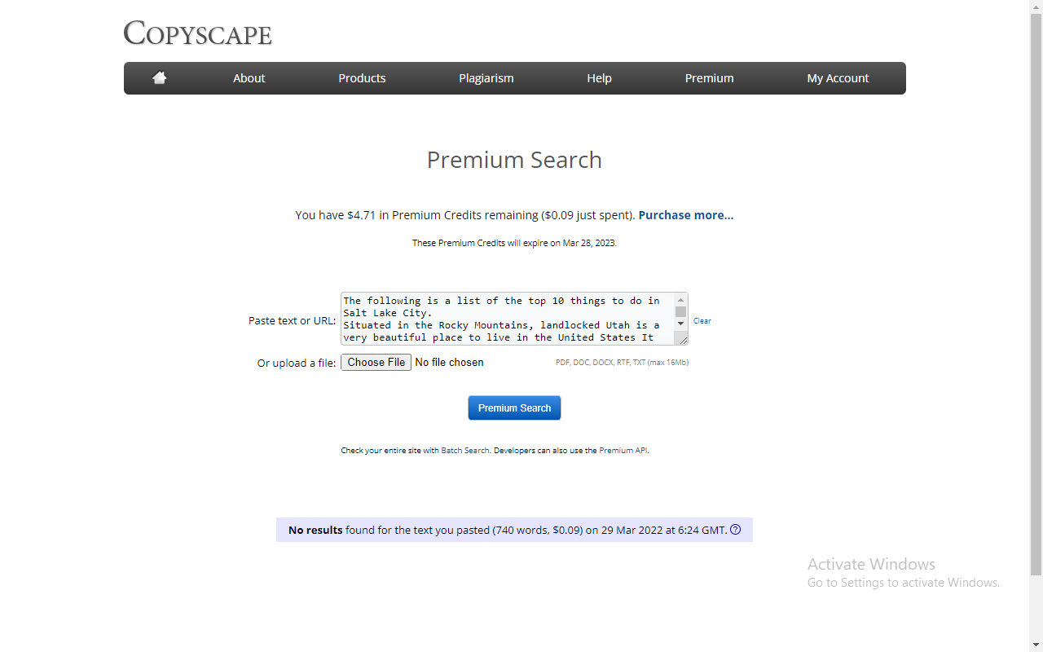Image resolution: width=1043 pixels, height=652 pixels.
Task: Open the help question mark beside results
Action: (x=736, y=530)
